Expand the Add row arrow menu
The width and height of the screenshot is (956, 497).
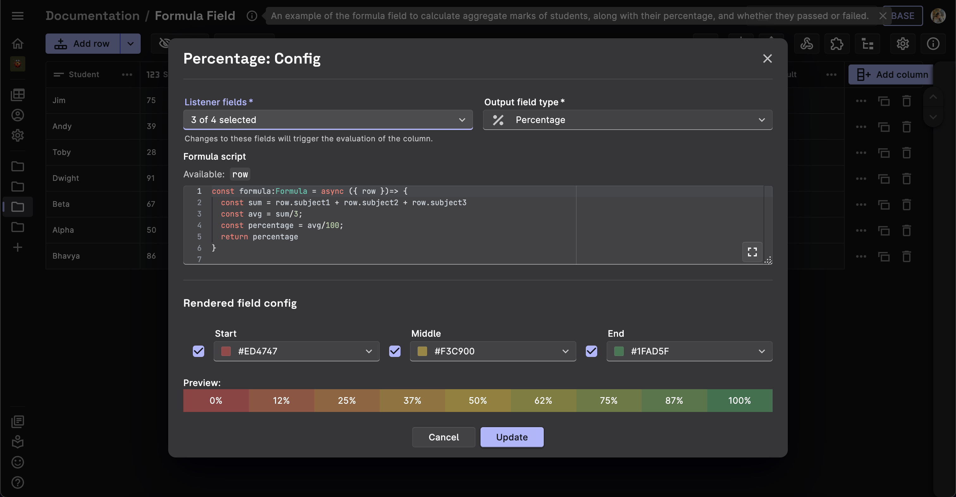(x=130, y=44)
